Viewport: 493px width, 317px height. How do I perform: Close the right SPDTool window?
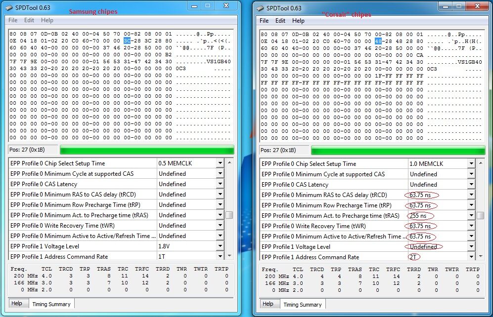coord(478,6)
